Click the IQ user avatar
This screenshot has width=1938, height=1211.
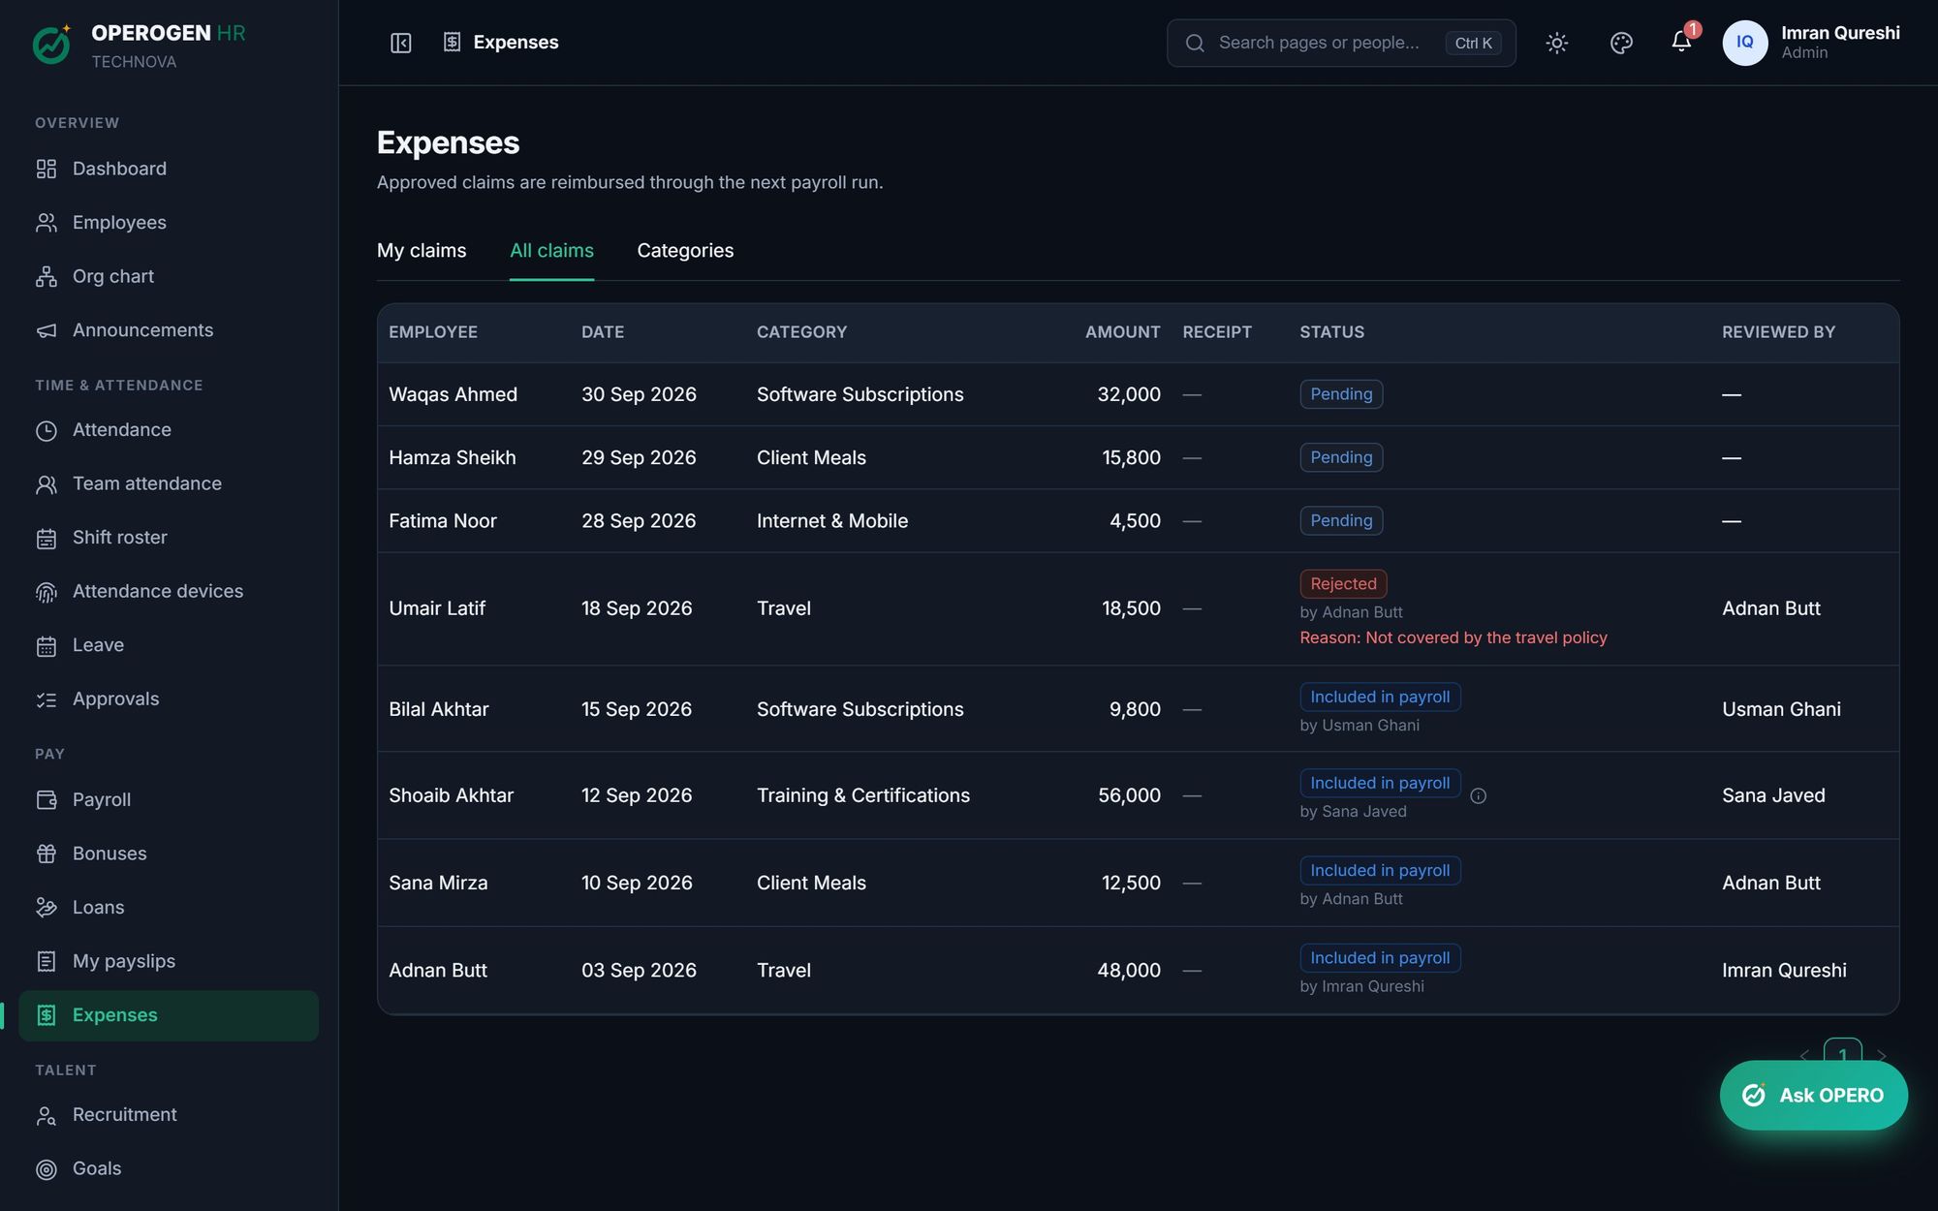(1744, 43)
